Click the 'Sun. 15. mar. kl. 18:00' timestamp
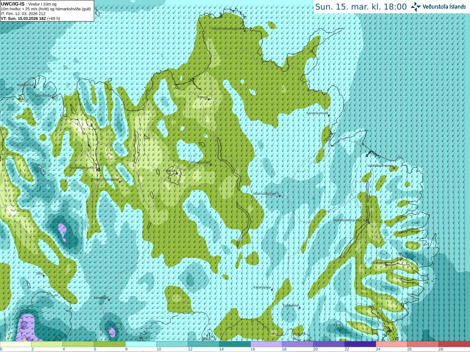This screenshot has width=470, height=352. (361, 7)
